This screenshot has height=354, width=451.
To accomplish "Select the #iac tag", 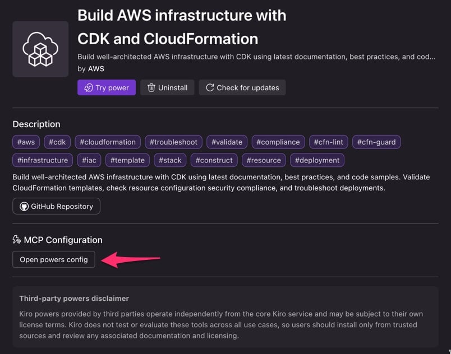I will click(x=89, y=160).
